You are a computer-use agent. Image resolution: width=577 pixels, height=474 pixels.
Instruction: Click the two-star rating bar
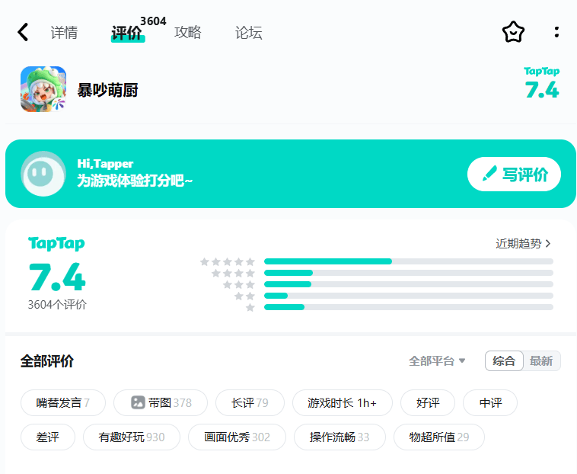point(409,296)
